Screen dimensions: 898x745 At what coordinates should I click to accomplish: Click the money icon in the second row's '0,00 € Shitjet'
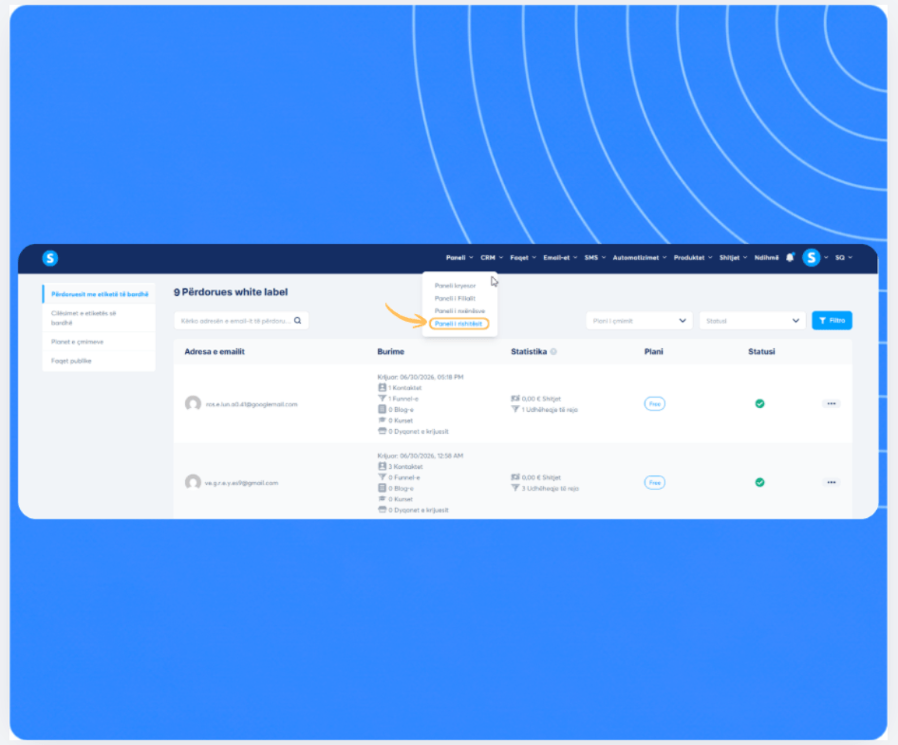coord(515,477)
